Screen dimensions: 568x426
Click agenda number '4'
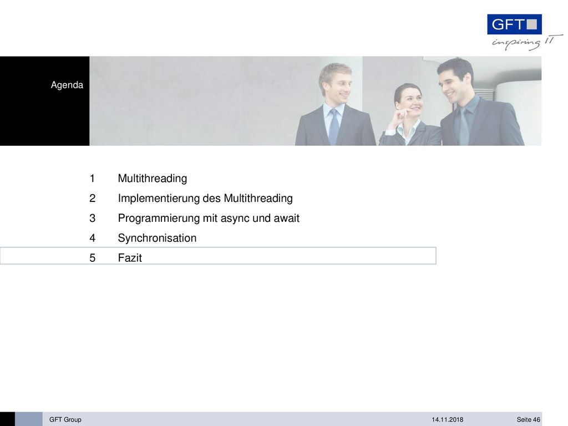(x=93, y=238)
